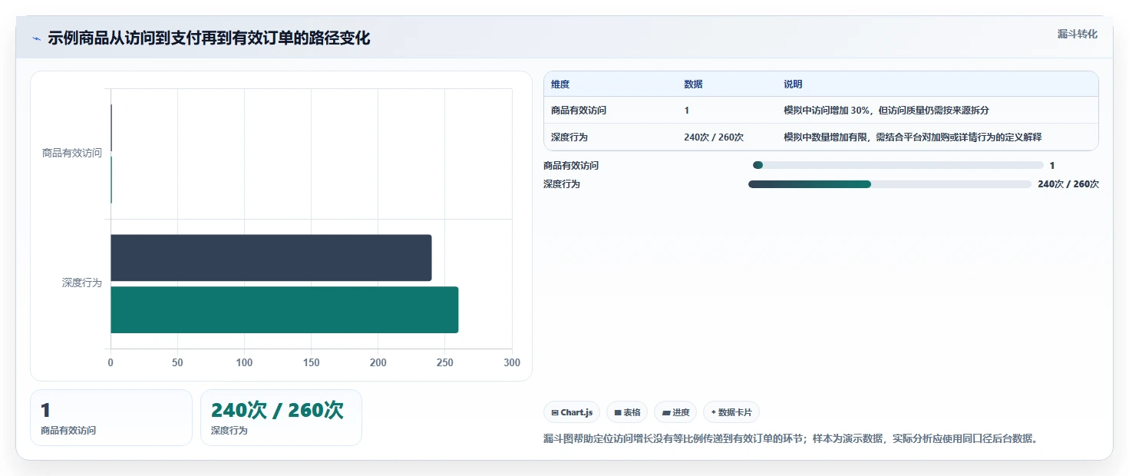The image size is (1129, 476).
Task: Click the footer note starting 漏斗图帮助定位
Action: 791,439
